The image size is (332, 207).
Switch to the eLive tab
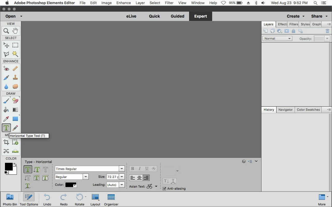coord(131,16)
